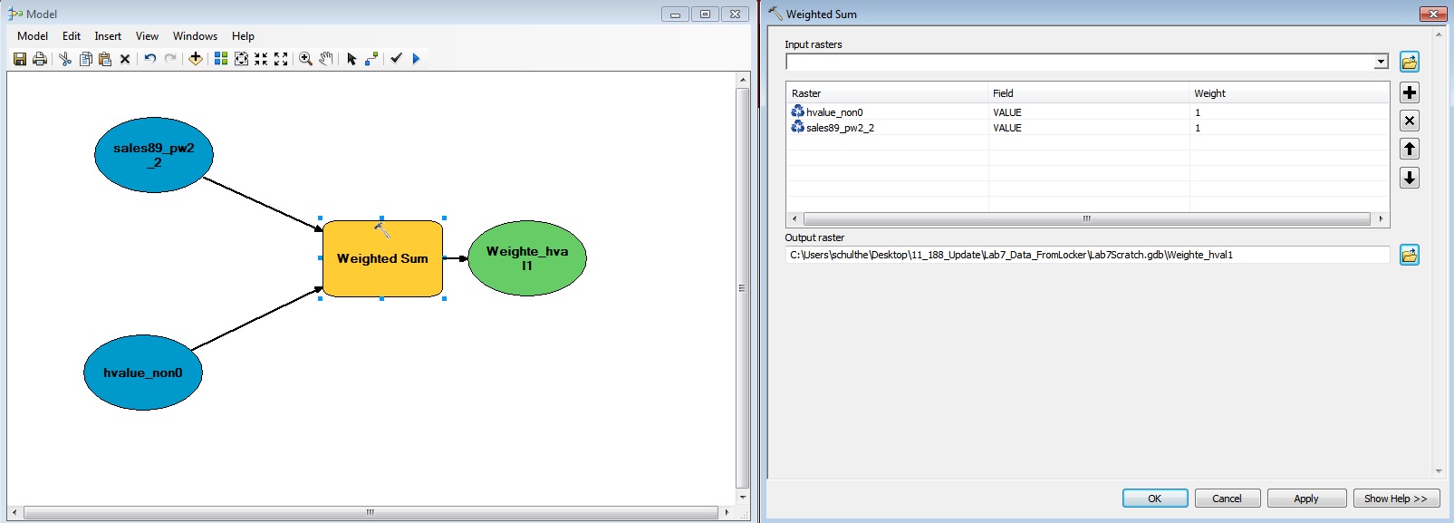Apply the Weighted Sum settings
Image resolution: width=1454 pixels, height=523 pixels.
[x=1306, y=499]
